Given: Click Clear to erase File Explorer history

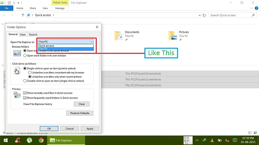Looking at the screenshot, I should click(82, 104).
